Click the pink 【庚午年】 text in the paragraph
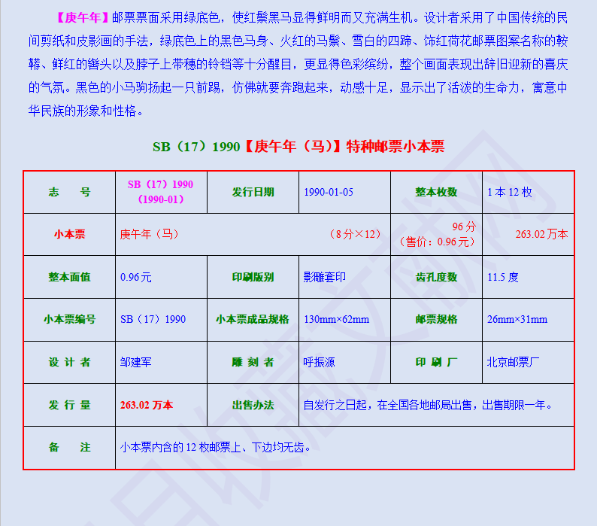 pos(83,17)
